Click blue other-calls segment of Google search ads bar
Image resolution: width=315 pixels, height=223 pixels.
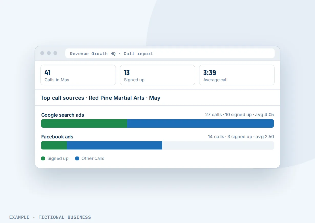[x=201, y=123]
